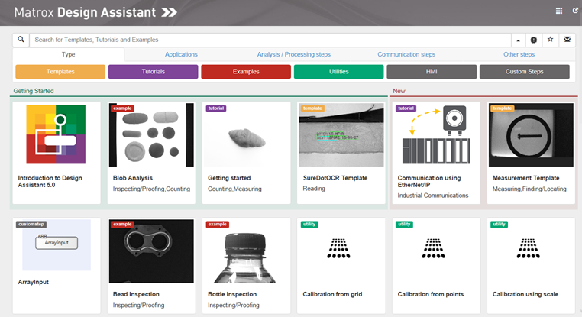The image size is (582, 317).
Task: Open the Blob Analysis pills thumbnail
Action: click(151, 134)
